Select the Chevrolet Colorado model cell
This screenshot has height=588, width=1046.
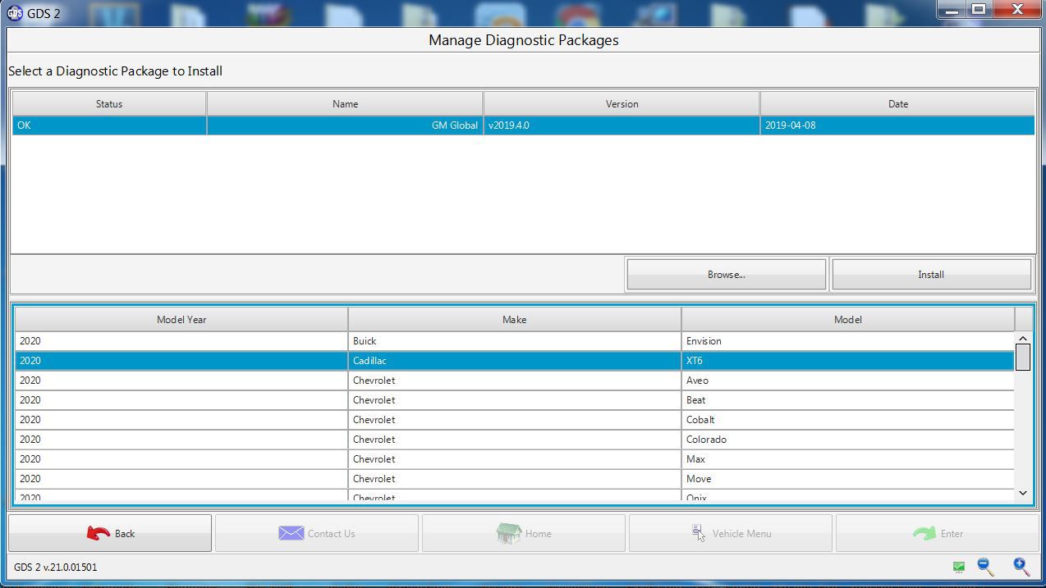848,440
